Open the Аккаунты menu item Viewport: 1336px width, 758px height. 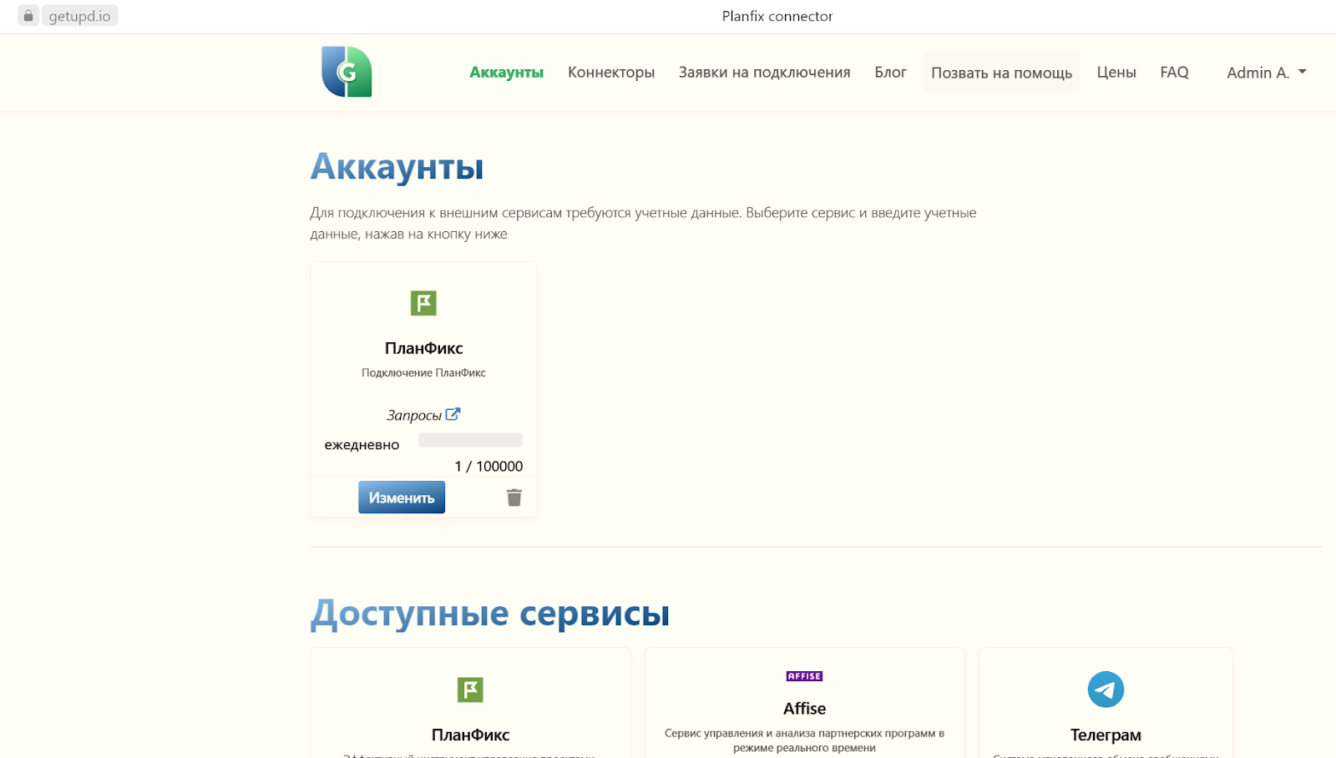pos(506,73)
